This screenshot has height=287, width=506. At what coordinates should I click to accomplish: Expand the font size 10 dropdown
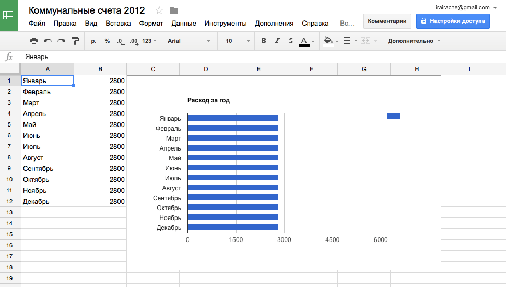(x=236, y=41)
